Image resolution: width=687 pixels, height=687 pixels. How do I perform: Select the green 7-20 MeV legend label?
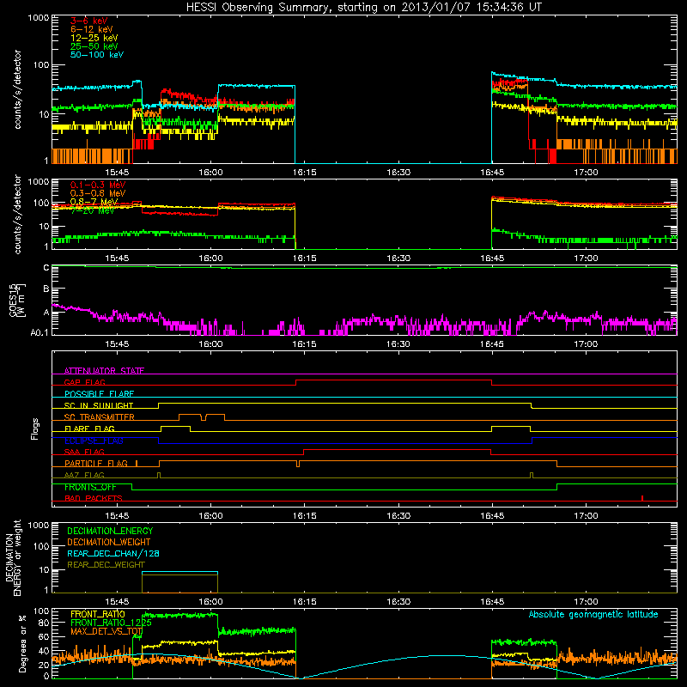point(92,210)
